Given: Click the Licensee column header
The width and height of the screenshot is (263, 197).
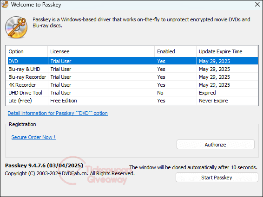Looking at the screenshot, I should (101, 51).
